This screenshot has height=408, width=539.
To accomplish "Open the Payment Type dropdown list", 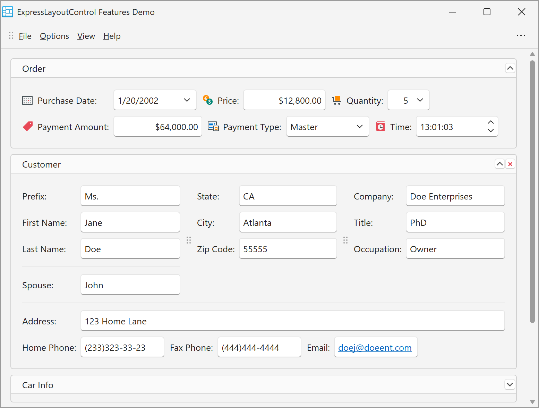I will tap(360, 127).
